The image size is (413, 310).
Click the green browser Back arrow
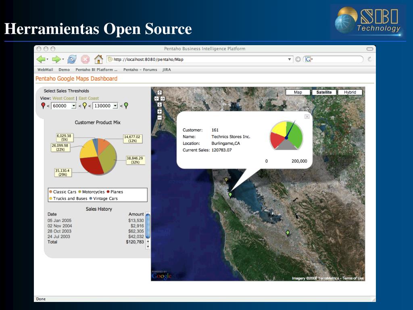[x=41, y=59]
